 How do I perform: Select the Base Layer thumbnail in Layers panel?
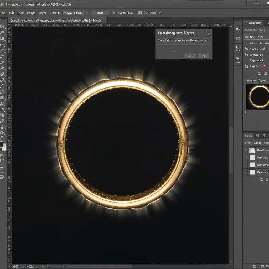click(252, 150)
